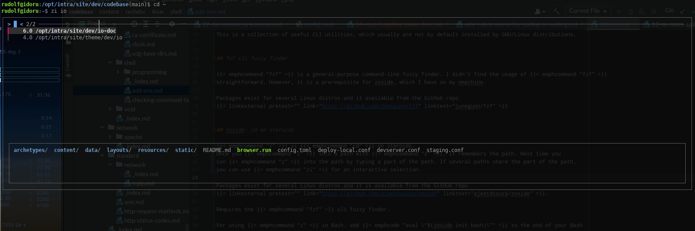
Task: Expand the apache folder in project tree
Action: click(111, 137)
